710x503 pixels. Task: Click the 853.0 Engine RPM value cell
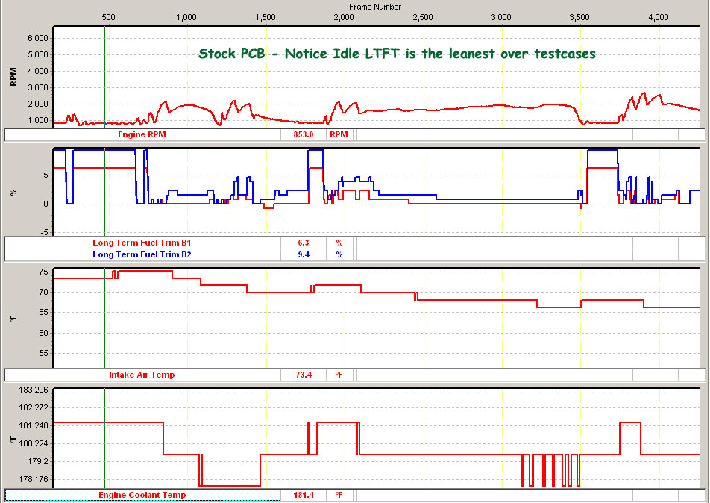pyautogui.click(x=304, y=135)
